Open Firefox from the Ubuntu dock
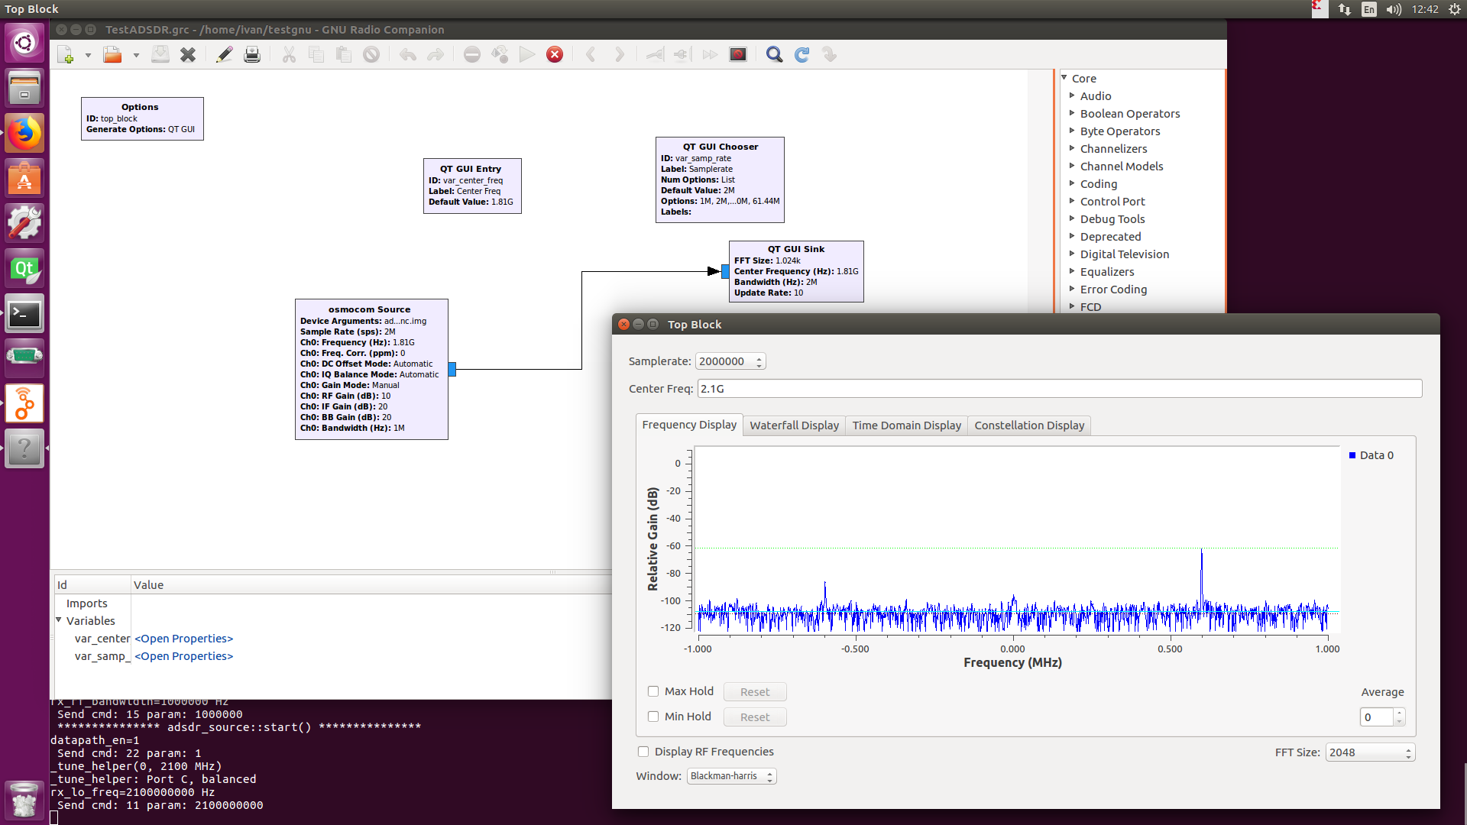 pyautogui.click(x=24, y=134)
